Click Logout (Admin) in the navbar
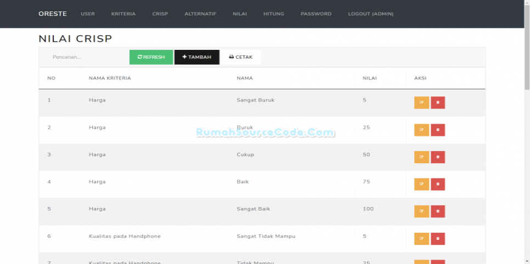 370,14
